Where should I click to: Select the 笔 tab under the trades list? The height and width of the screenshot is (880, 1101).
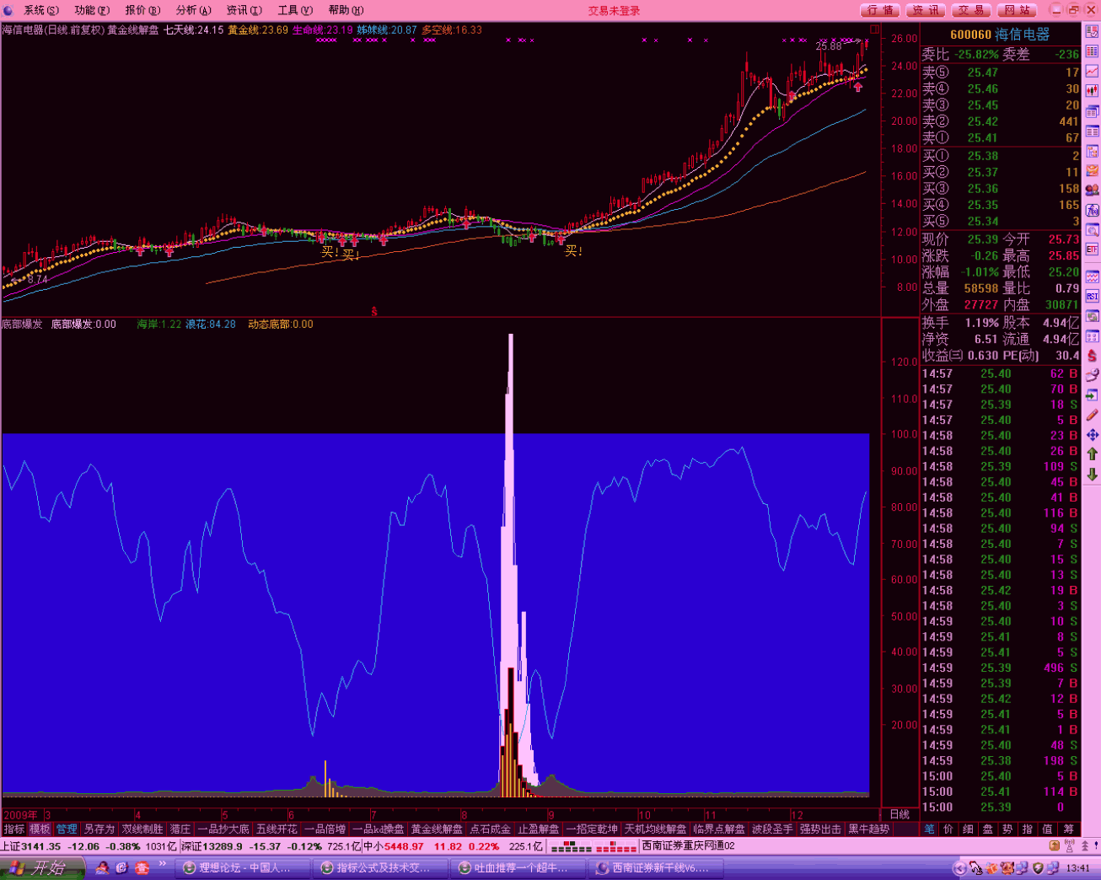tap(928, 829)
